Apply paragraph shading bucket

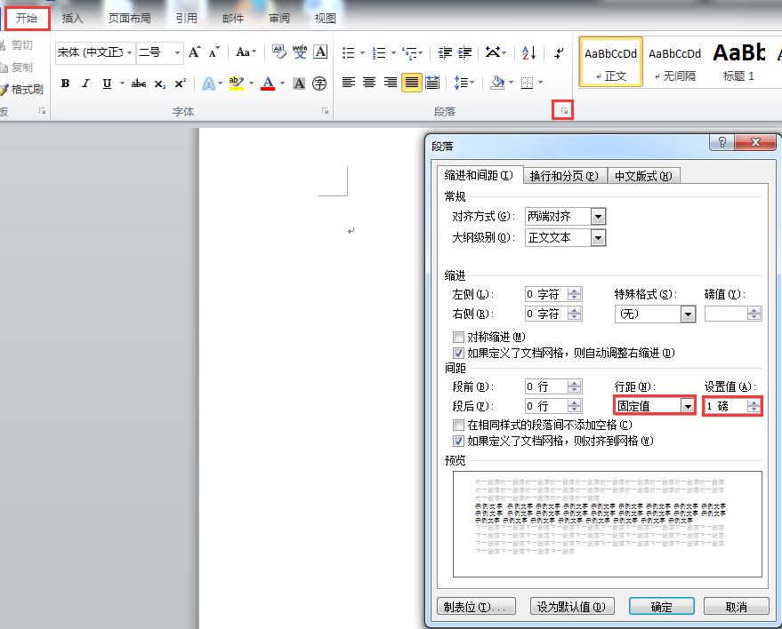[x=497, y=82]
